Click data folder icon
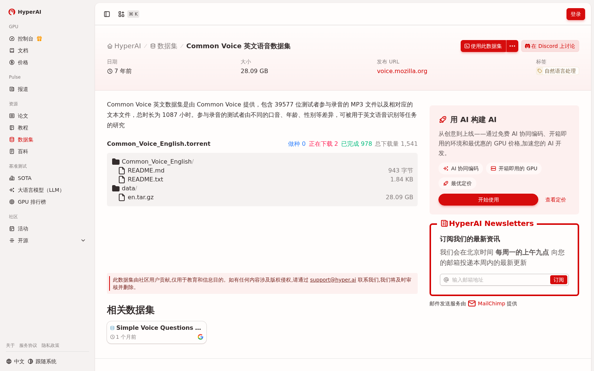 [116, 188]
